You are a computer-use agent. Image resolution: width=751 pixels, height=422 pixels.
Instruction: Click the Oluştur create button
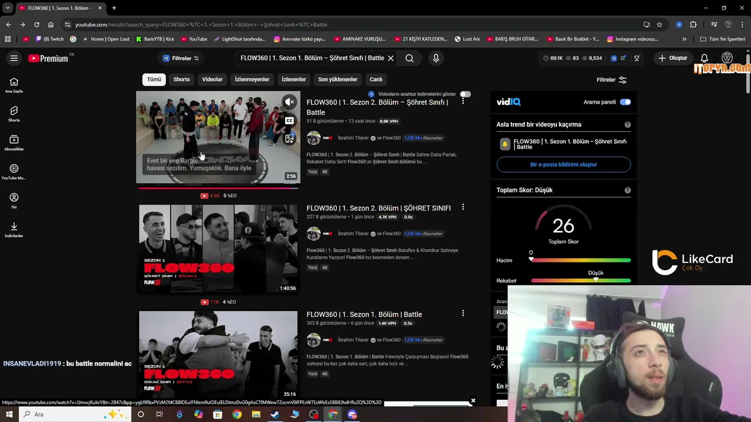tap(672, 58)
